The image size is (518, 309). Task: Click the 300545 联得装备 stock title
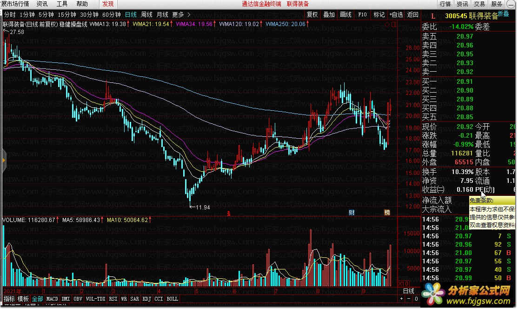[x=472, y=16]
